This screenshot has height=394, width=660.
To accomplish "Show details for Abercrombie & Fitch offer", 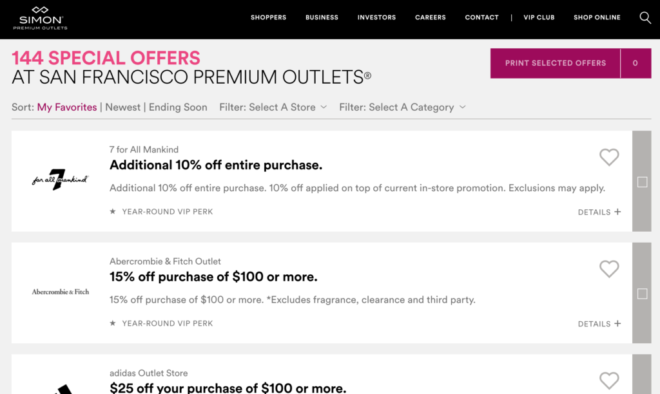I will tap(599, 324).
